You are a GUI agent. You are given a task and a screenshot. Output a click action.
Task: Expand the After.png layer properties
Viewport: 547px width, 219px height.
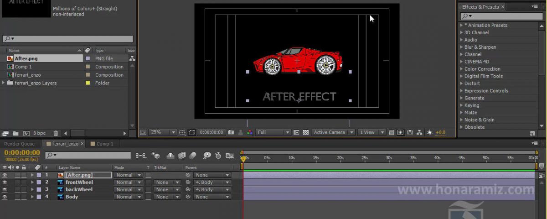(32, 175)
